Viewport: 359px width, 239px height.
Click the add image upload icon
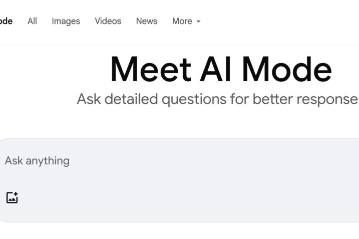[x=12, y=197]
